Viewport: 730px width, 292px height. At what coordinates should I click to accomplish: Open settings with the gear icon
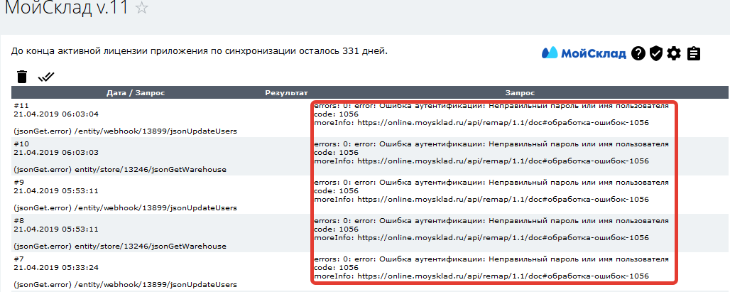coord(675,53)
